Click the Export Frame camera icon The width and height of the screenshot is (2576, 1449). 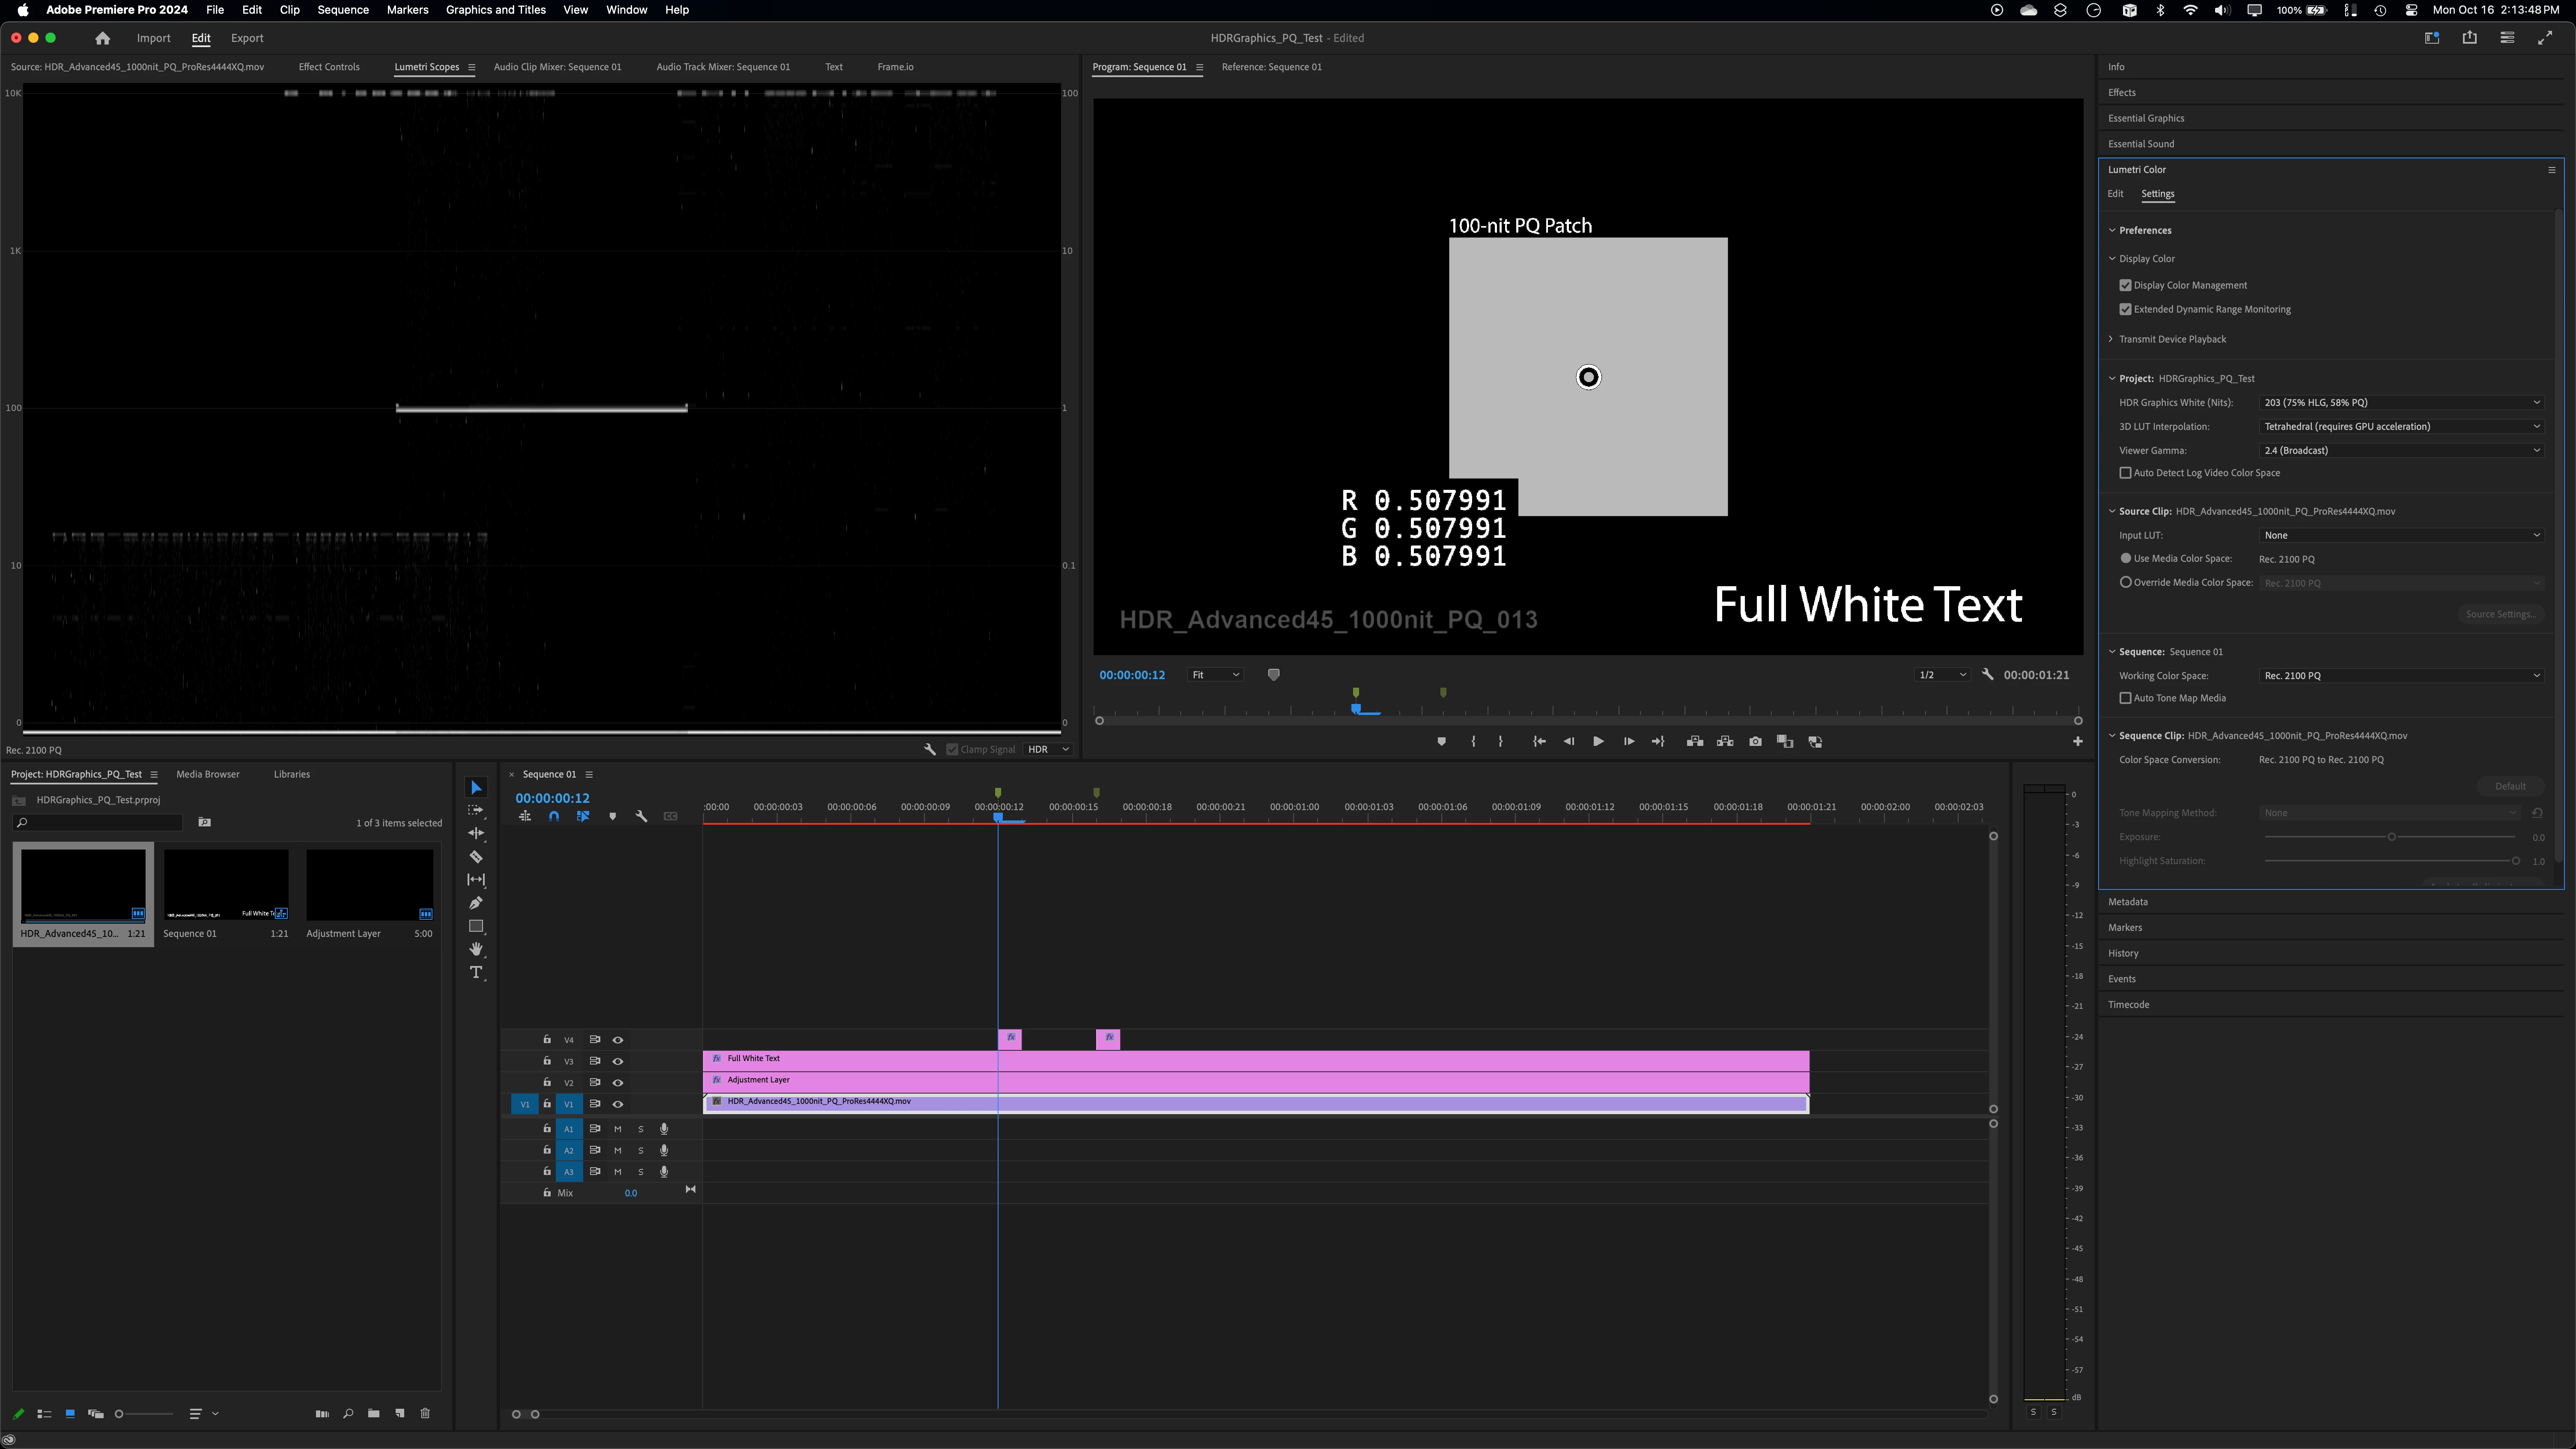[1755, 742]
